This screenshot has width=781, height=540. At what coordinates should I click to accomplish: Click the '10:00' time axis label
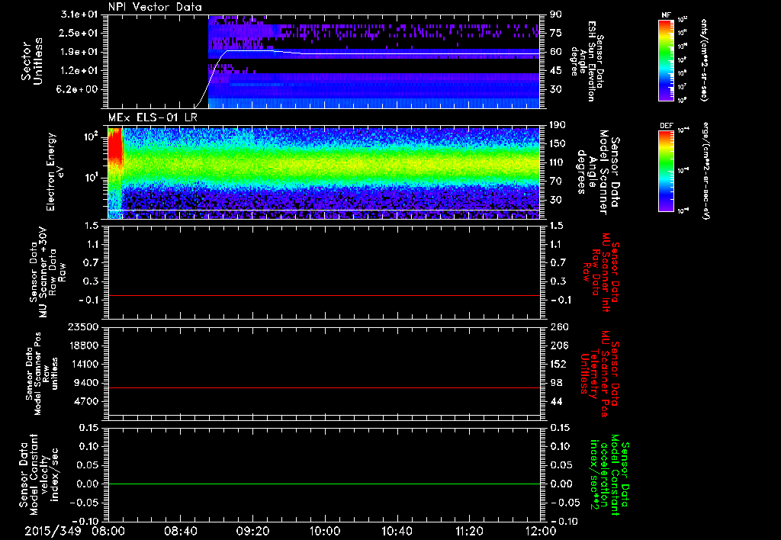325,531
